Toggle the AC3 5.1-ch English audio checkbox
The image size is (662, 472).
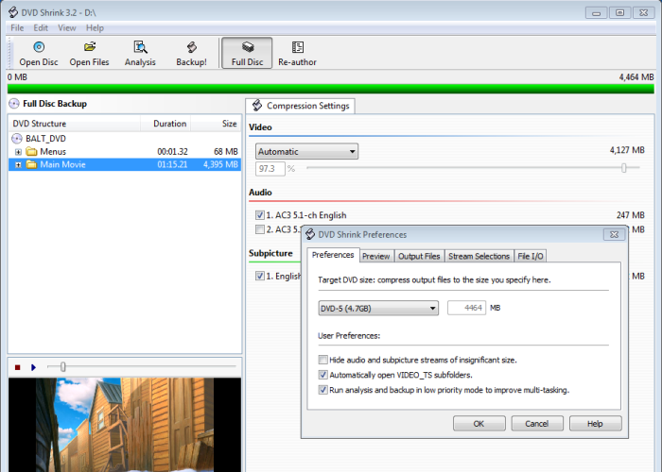click(260, 215)
